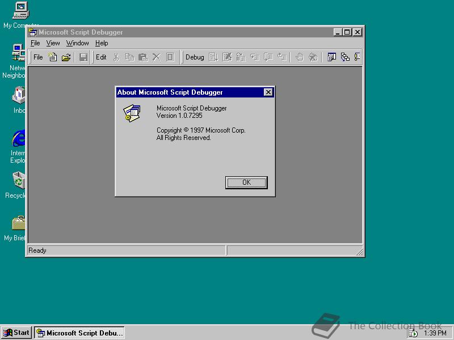Viewport: 454px width, 340px height.
Task: Click the Stop Debugging toolbar icon
Action: 228,57
